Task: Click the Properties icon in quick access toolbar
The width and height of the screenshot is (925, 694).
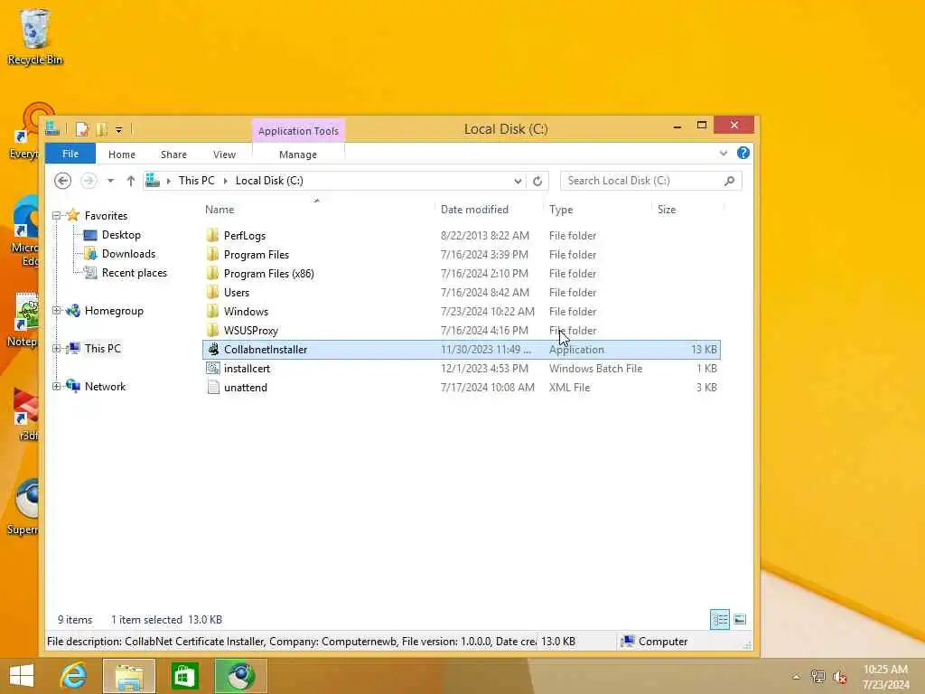Action: point(82,129)
